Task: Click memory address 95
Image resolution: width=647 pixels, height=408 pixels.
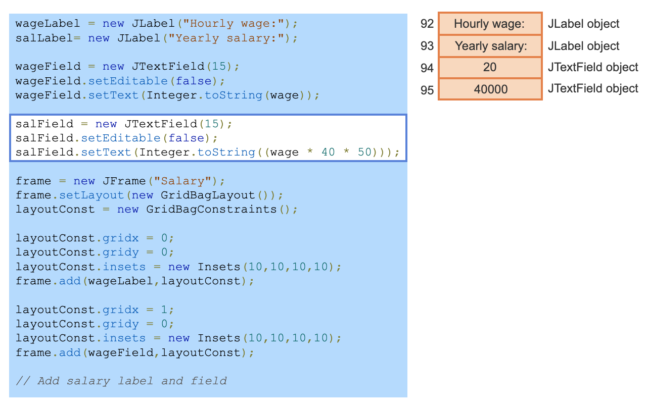Action: click(x=427, y=90)
